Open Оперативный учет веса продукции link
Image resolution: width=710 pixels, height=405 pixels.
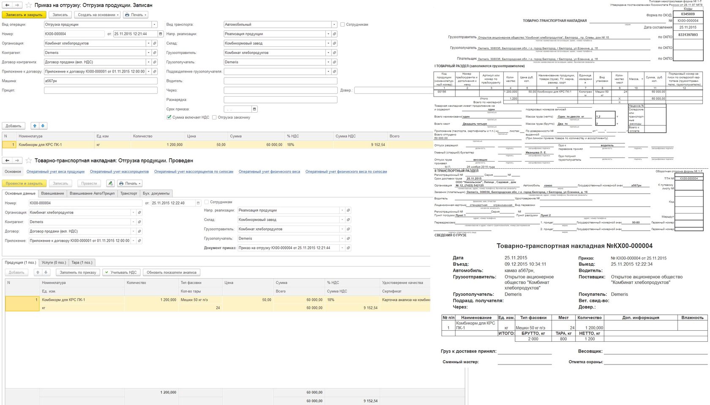[x=55, y=172]
